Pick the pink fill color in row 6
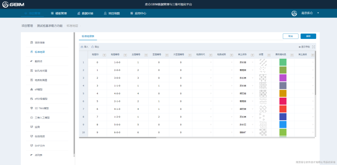Viewport: 337px width, 165px height. [283, 101]
